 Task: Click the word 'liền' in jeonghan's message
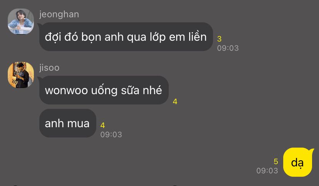click(x=197, y=37)
